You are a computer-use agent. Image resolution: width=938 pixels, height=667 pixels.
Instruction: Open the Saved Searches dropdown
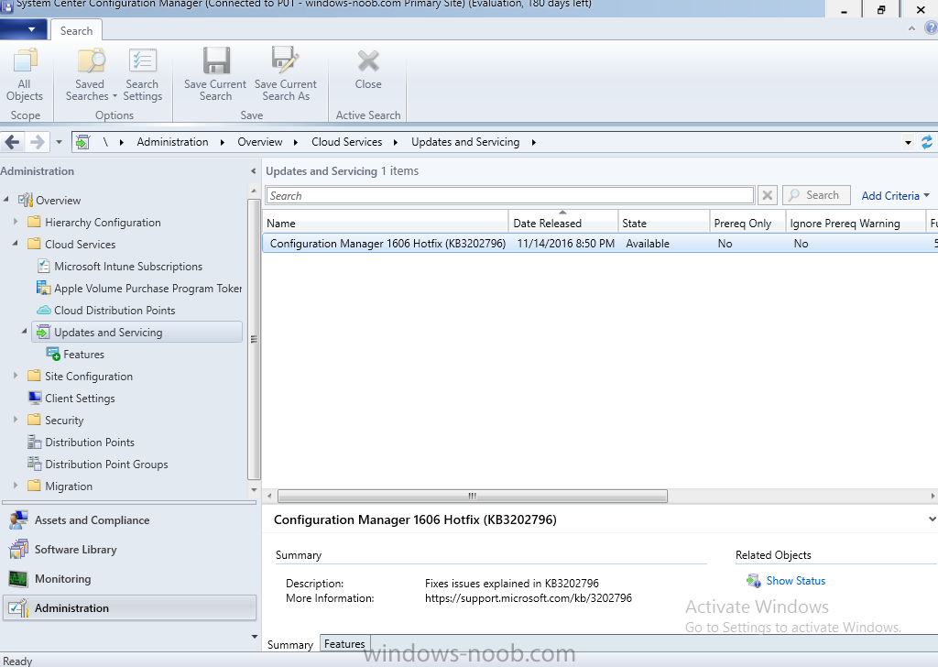[x=91, y=75]
